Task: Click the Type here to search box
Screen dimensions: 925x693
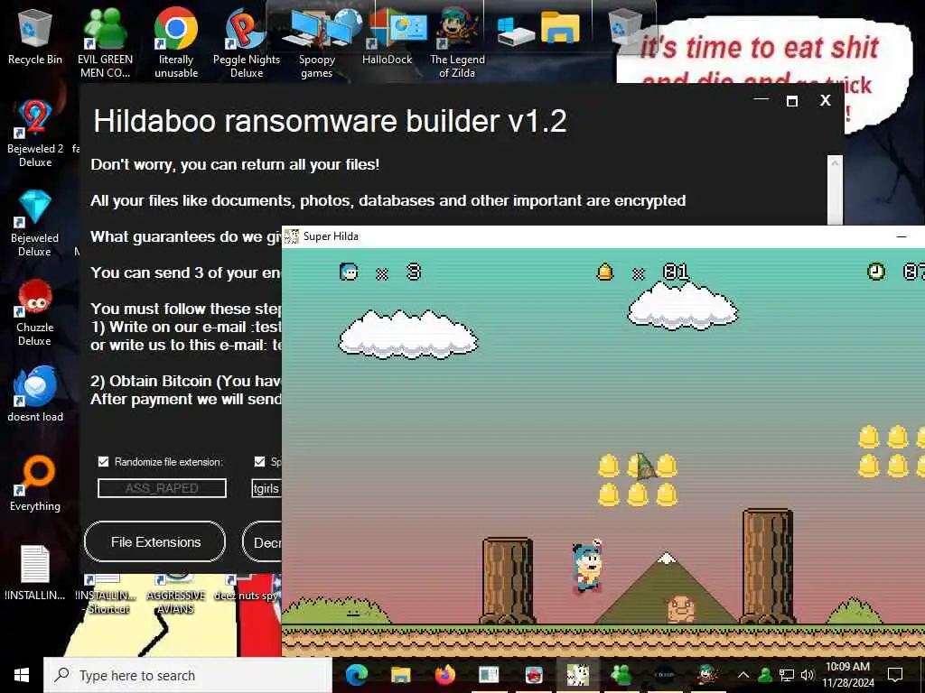Action: click(188, 675)
